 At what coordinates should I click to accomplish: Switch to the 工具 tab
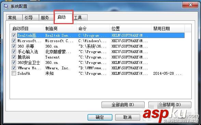pyautogui.click(x=80, y=18)
